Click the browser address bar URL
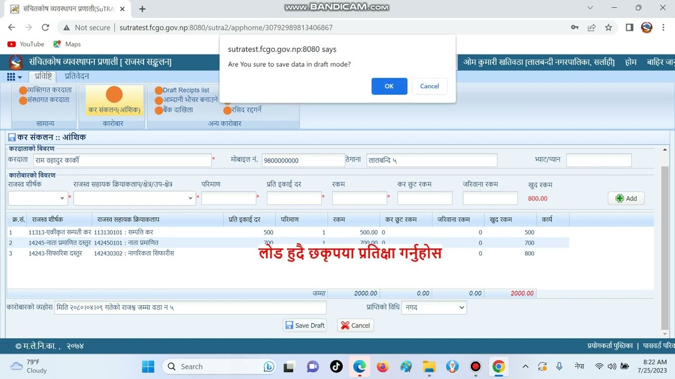The height and width of the screenshot is (379, 675). (x=226, y=27)
